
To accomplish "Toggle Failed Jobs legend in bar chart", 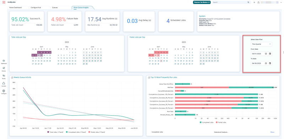I will pos(221,122).
